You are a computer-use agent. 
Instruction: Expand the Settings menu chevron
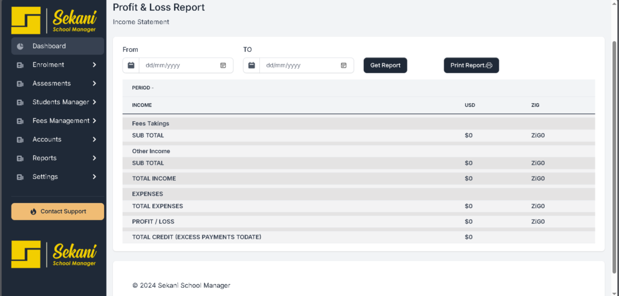click(x=94, y=177)
